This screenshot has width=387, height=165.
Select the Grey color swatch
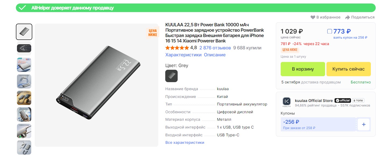[x=171, y=76]
